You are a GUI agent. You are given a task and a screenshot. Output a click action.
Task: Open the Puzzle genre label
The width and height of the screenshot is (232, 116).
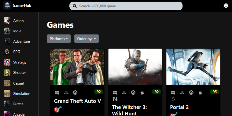18,104
